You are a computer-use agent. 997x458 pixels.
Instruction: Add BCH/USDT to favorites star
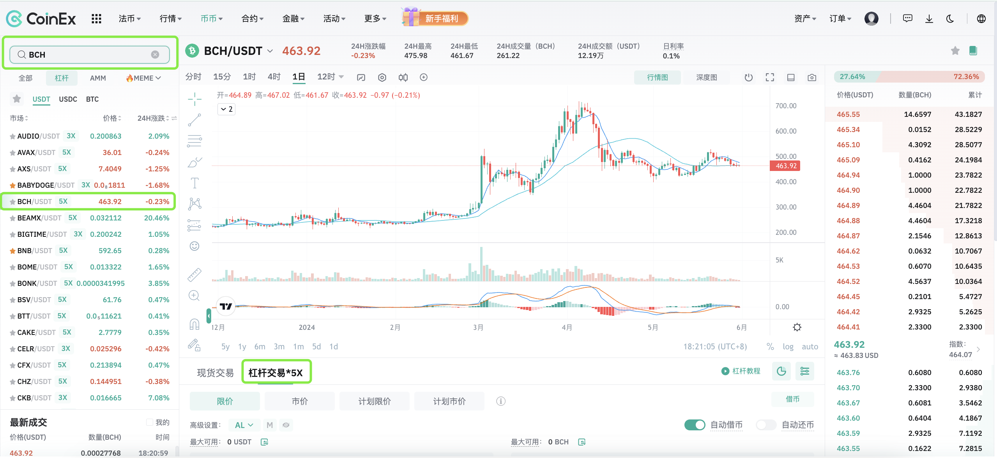(955, 51)
